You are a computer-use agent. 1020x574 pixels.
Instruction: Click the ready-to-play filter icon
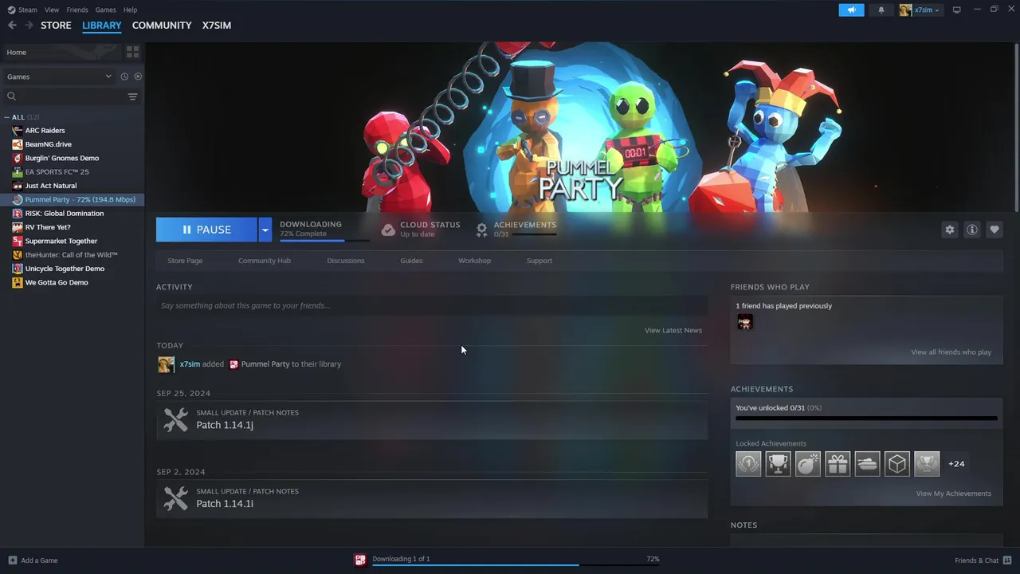pos(138,77)
